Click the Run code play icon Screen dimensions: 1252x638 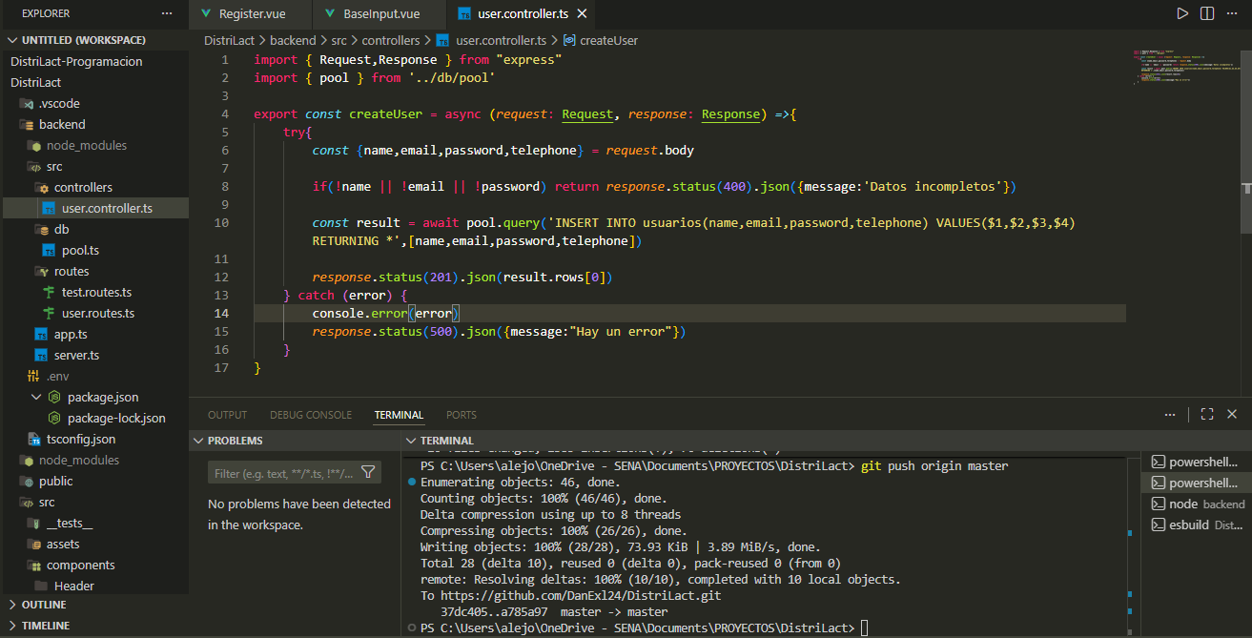1182,14
